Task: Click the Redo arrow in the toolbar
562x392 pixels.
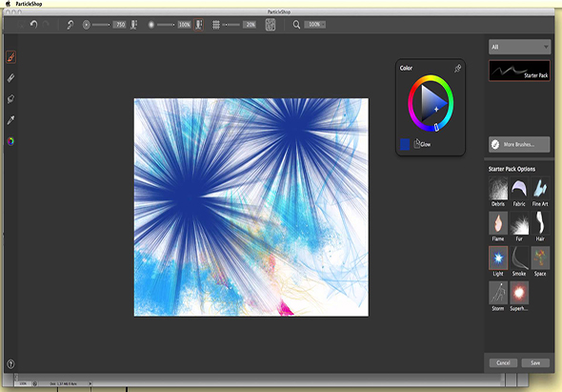Action: point(46,25)
